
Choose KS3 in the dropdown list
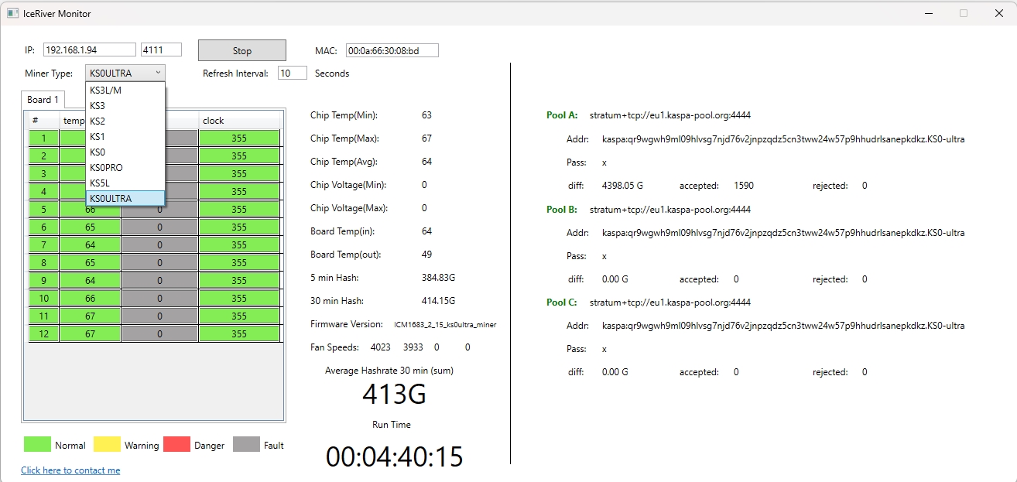(x=98, y=106)
